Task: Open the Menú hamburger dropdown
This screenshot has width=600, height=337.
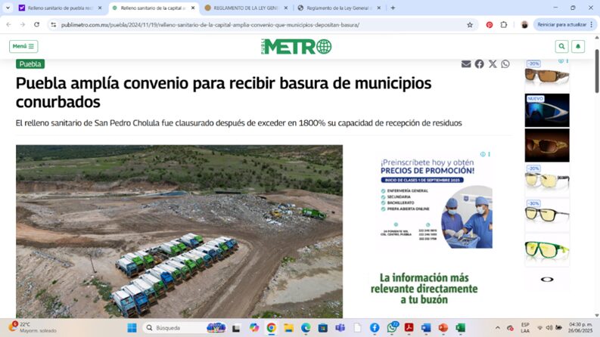Action: pyautogui.click(x=23, y=46)
